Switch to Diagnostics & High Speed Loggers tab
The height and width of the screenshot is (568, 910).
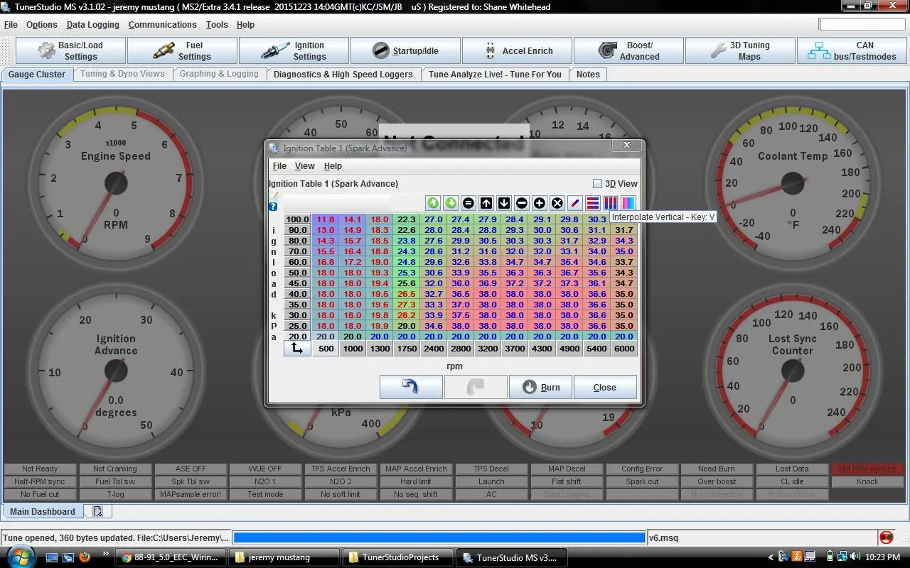[343, 74]
